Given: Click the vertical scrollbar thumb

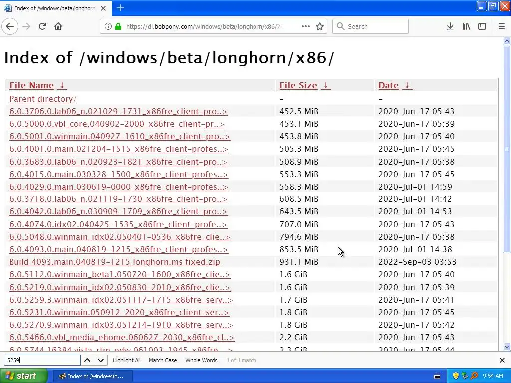Looking at the screenshot, I should pyautogui.click(x=507, y=149).
